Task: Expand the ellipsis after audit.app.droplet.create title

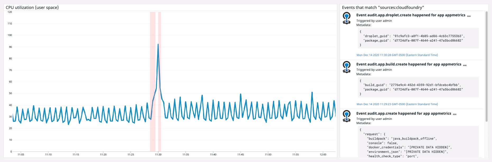Action: tap(469, 15)
